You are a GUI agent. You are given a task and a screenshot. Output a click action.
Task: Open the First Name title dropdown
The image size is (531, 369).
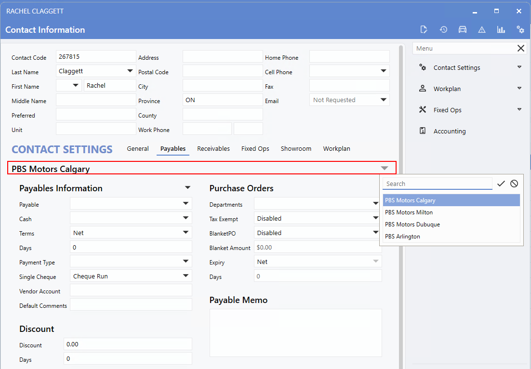(x=76, y=85)
